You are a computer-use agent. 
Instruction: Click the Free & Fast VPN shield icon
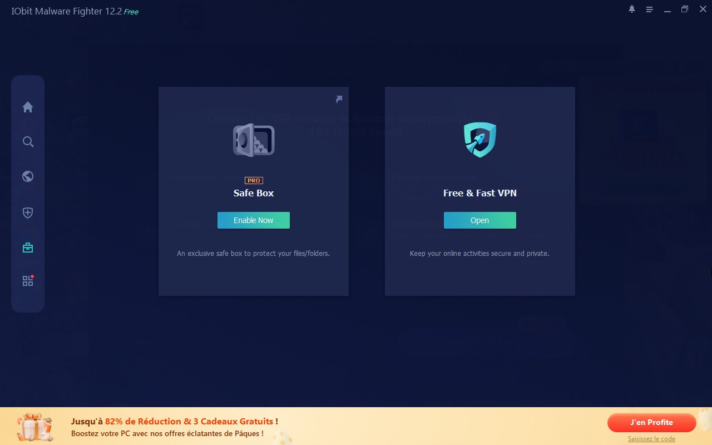click(x=479, y=140)
